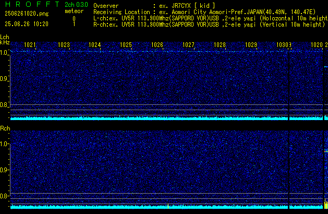Select the Rch channel label
The image size is (328, 214).
(x=5, y=128)
